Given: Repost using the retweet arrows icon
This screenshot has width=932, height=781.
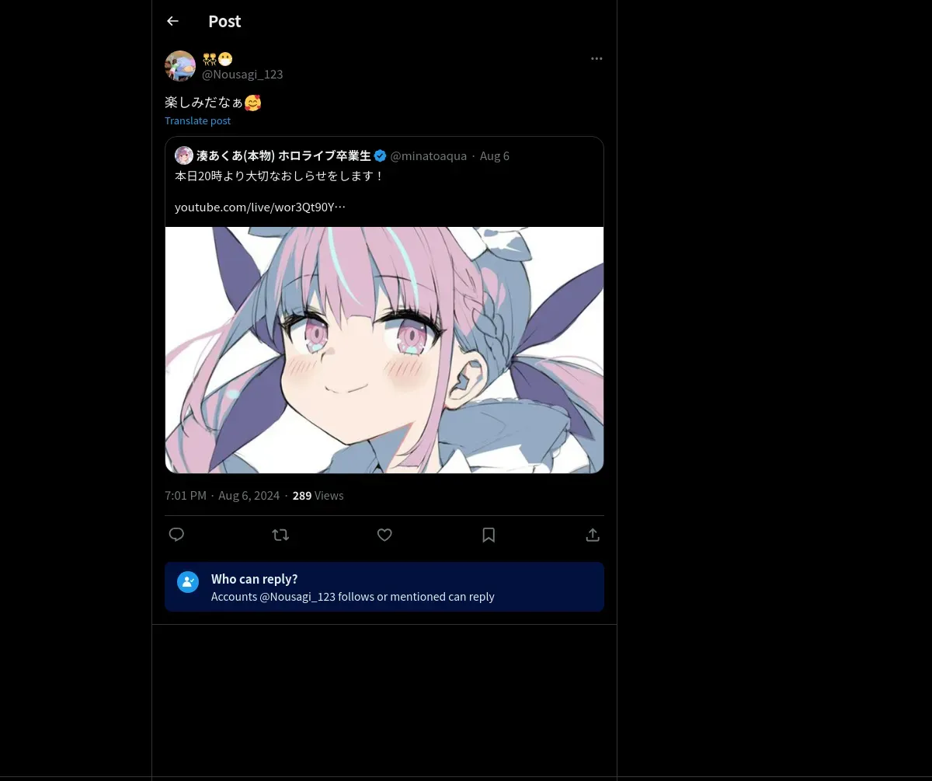Looking at the screenshot, I should pos(280,535).
